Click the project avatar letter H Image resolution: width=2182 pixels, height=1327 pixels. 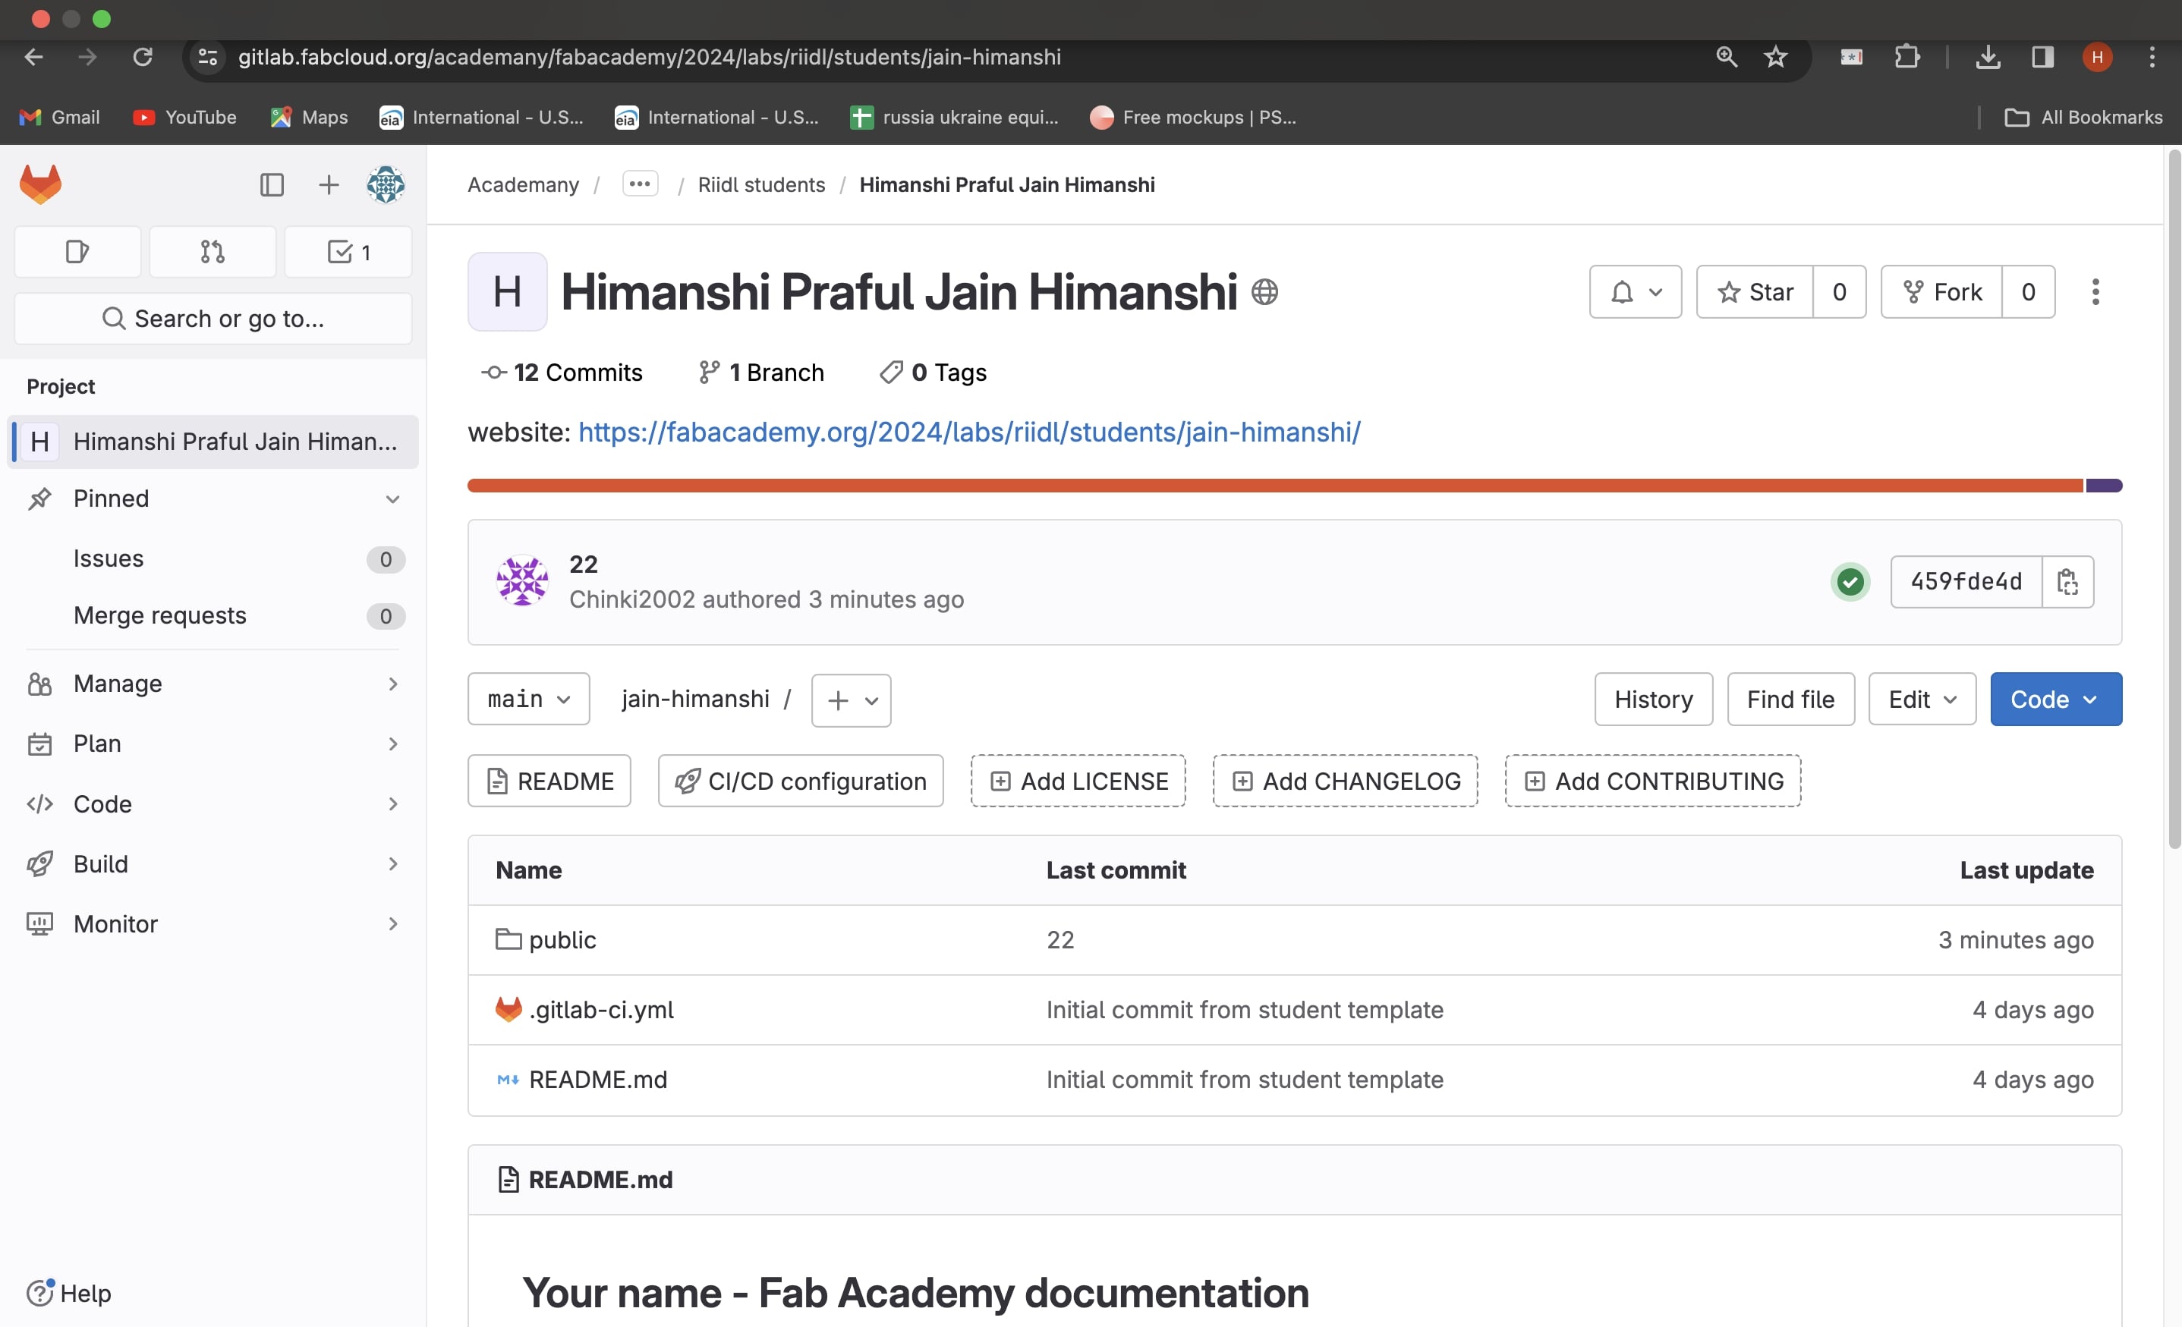(x=508, y=291)
